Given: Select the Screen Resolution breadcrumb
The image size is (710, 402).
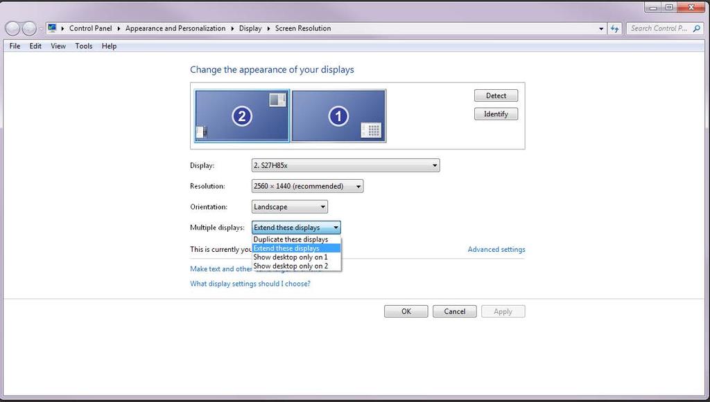Looking at the screenshot, I should click(x=303, y=28).
